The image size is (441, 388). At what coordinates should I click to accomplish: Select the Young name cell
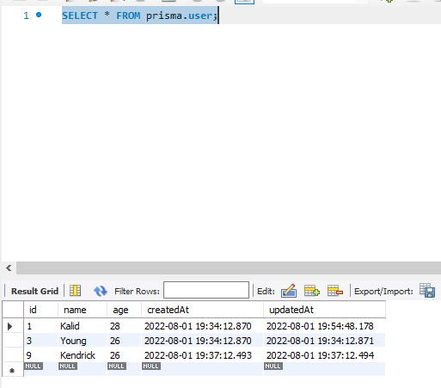coord(83,341)
